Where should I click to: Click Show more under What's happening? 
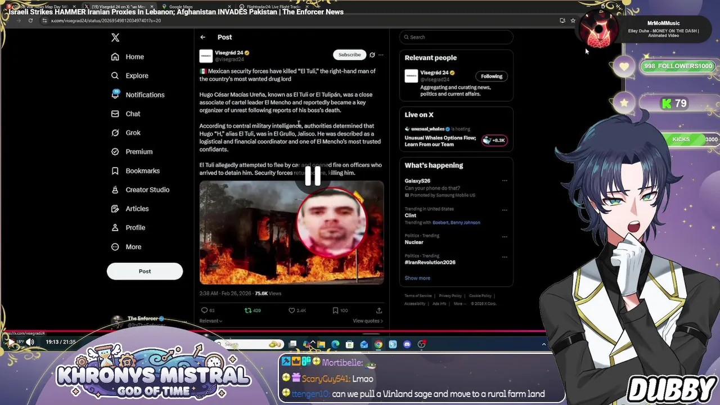[417, 278]
